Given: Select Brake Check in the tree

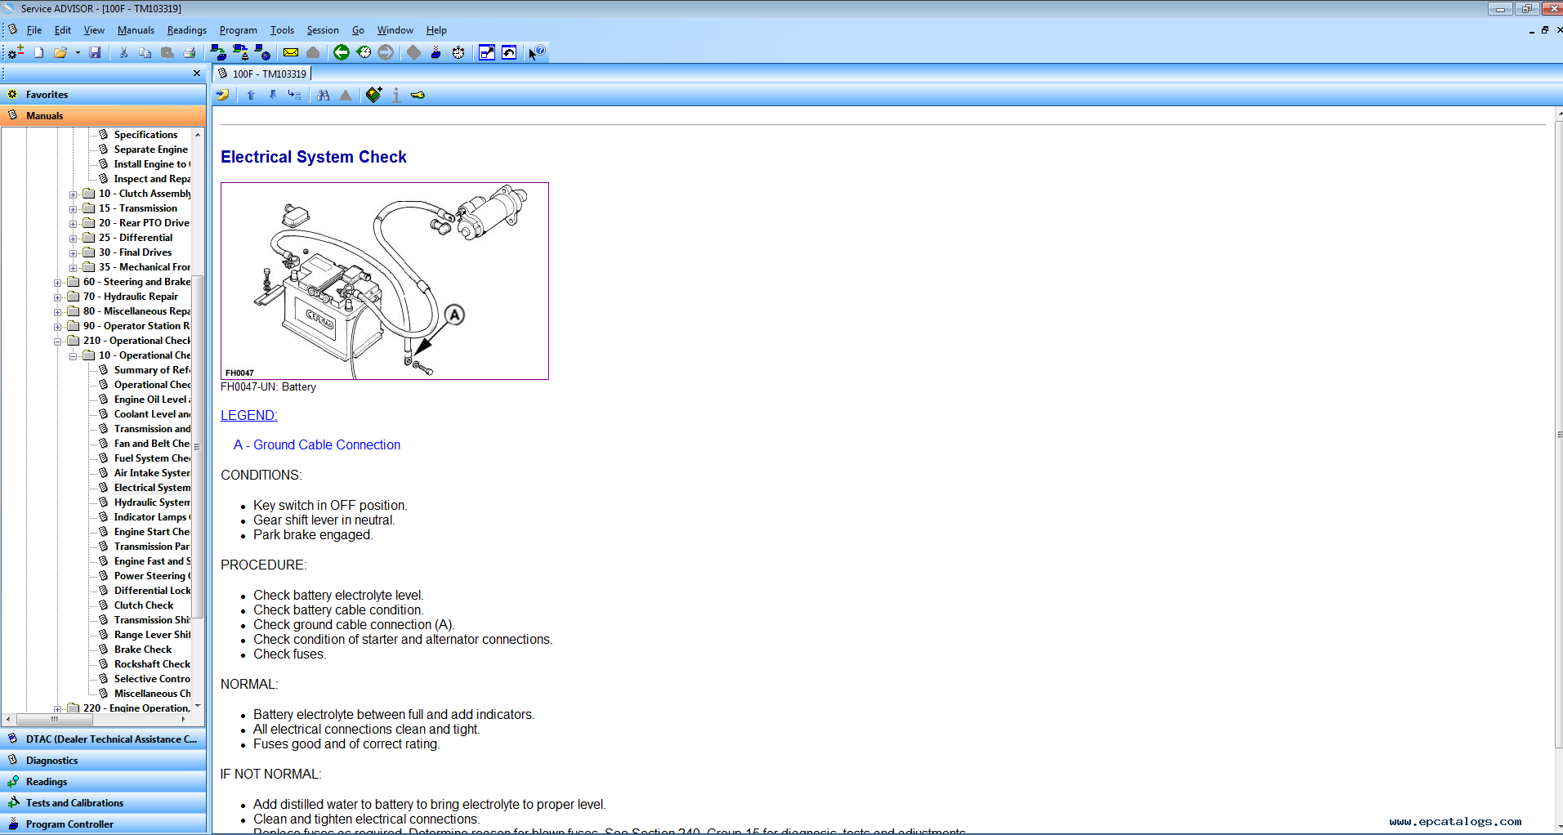Looking at the screenshot, I should tap(143, 650).
